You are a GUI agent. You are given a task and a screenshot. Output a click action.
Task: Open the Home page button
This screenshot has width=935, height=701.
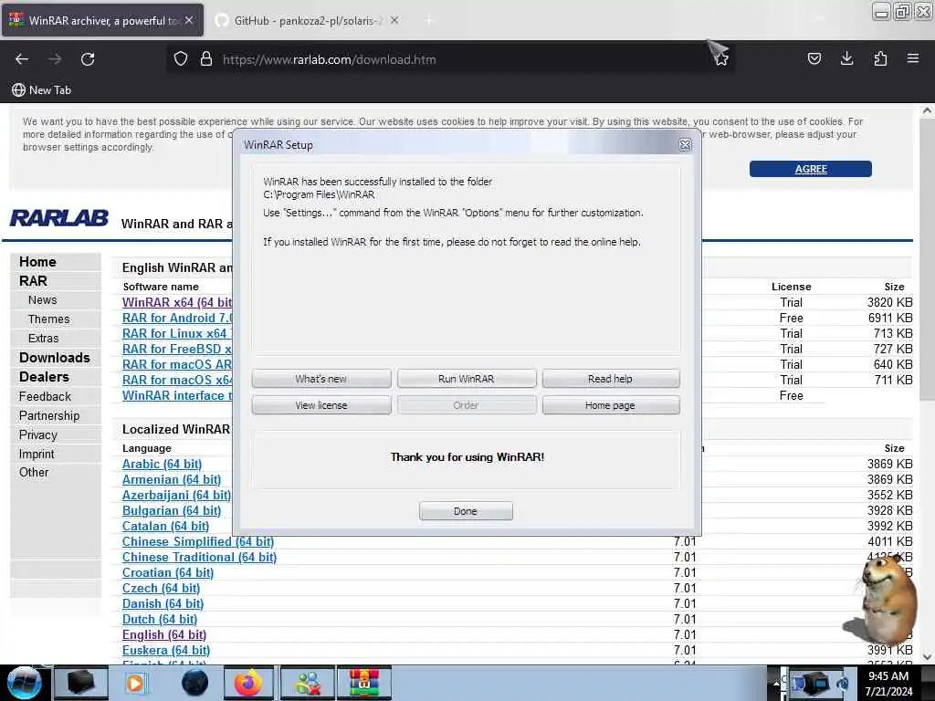coord(611,405)
